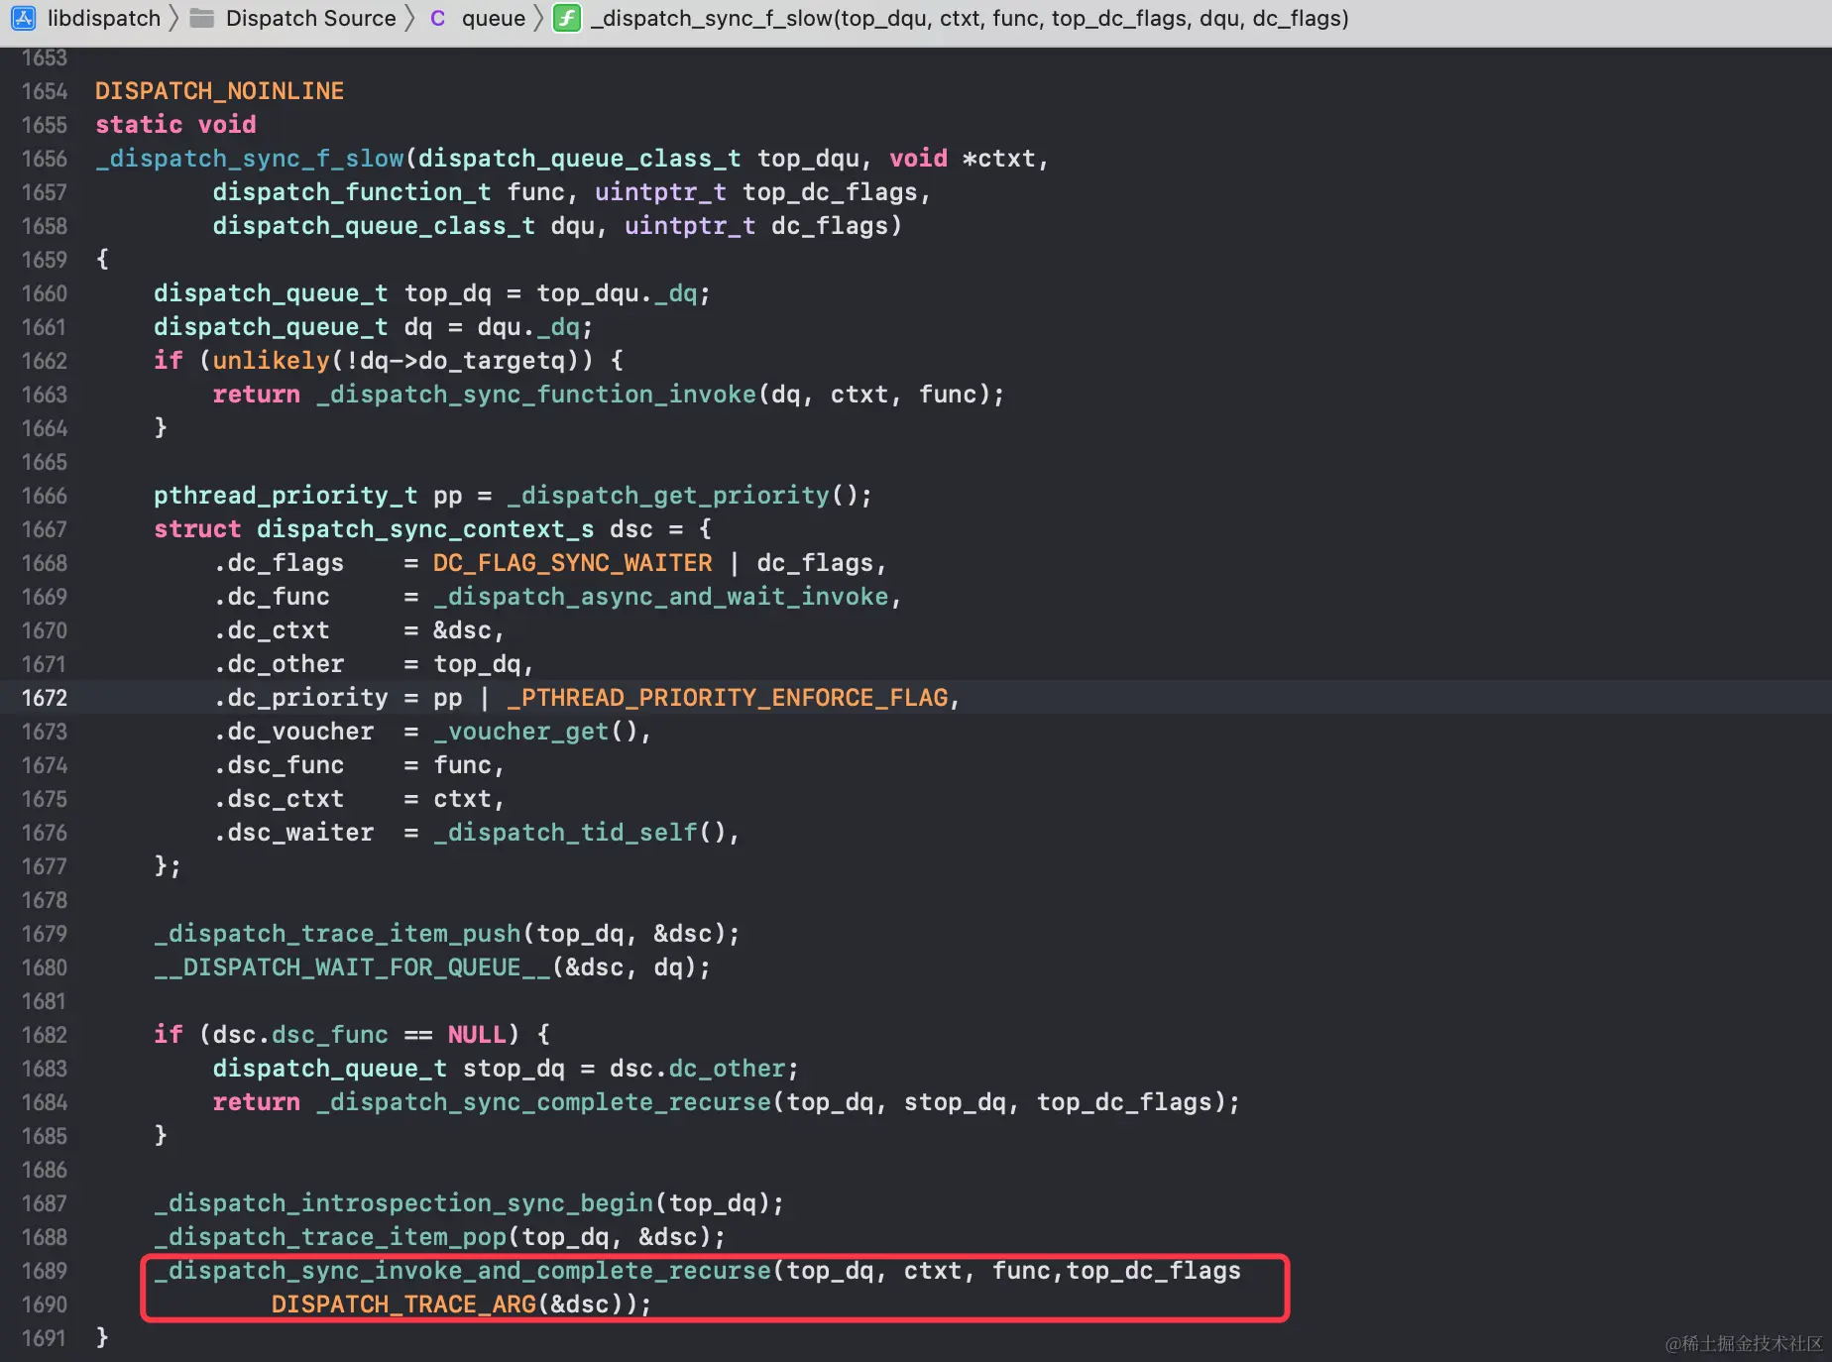Click the C file icon beside queue
The width and height of the screenshot is (1832, 1362).
click(x=437, y=18)
